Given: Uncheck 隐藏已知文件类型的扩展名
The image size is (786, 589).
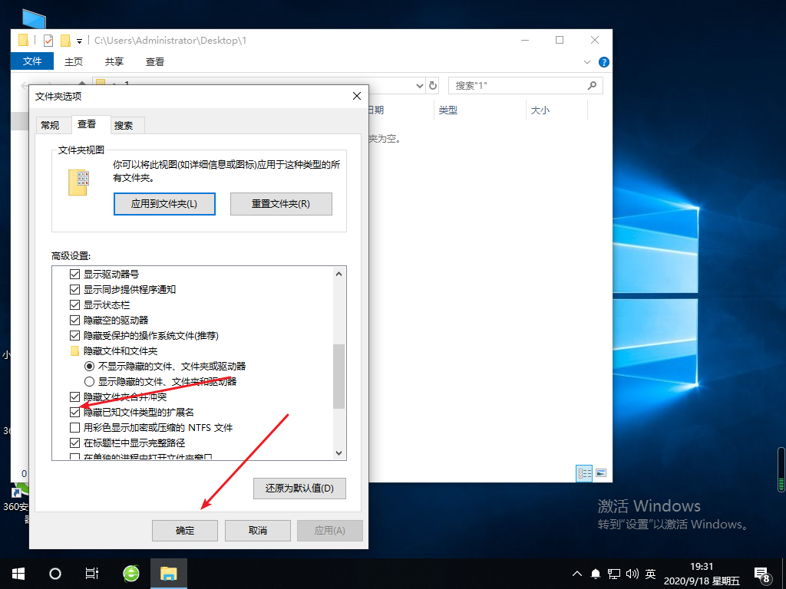Looking at the screenshot, I should pos(74,412).
